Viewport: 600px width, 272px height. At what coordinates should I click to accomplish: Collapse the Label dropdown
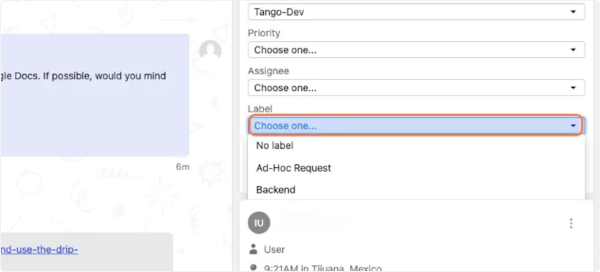(x=416, y=126)
